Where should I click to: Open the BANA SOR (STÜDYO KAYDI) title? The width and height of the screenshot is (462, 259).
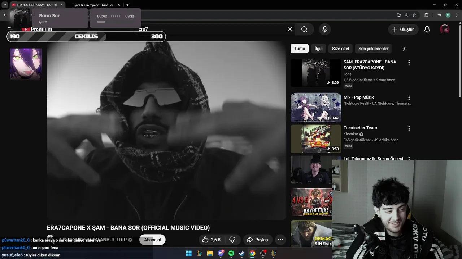(370, 65)
